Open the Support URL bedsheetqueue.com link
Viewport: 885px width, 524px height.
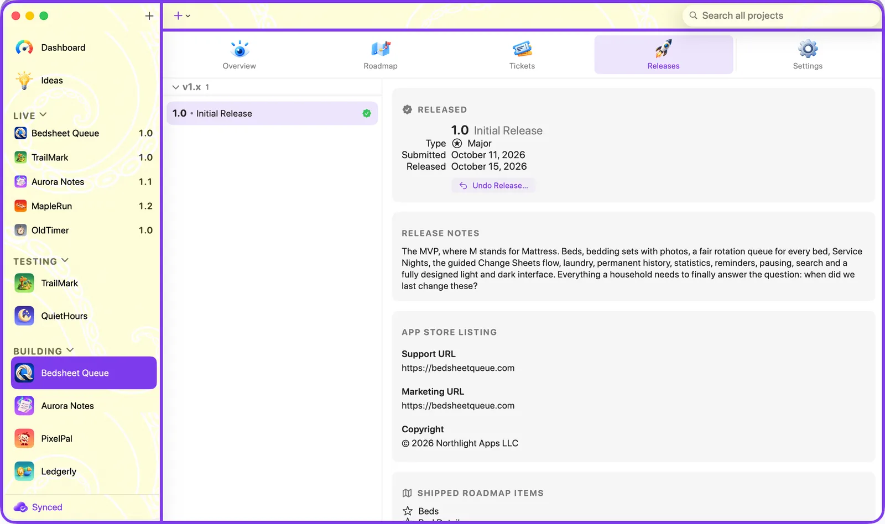tap(458, 368)
